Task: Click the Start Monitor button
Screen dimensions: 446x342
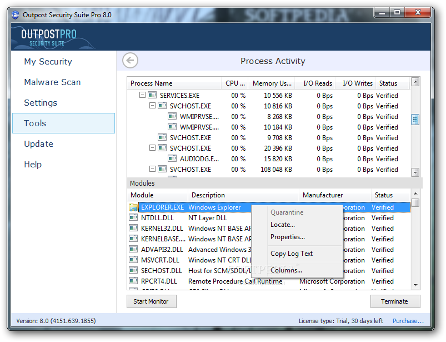Action: (x=151, y=301)
